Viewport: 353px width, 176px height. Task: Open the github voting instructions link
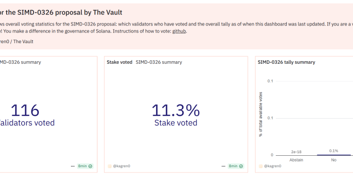[179, 31]
